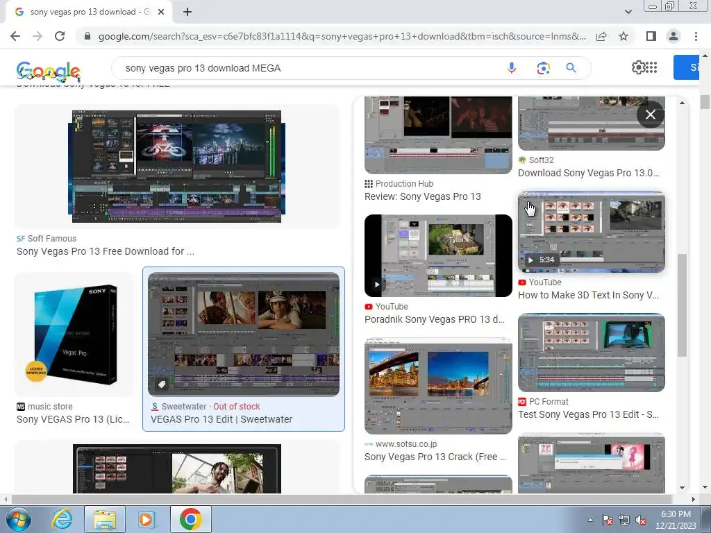Close the current browser tab
711x533 pixels.
coord(161,12)
